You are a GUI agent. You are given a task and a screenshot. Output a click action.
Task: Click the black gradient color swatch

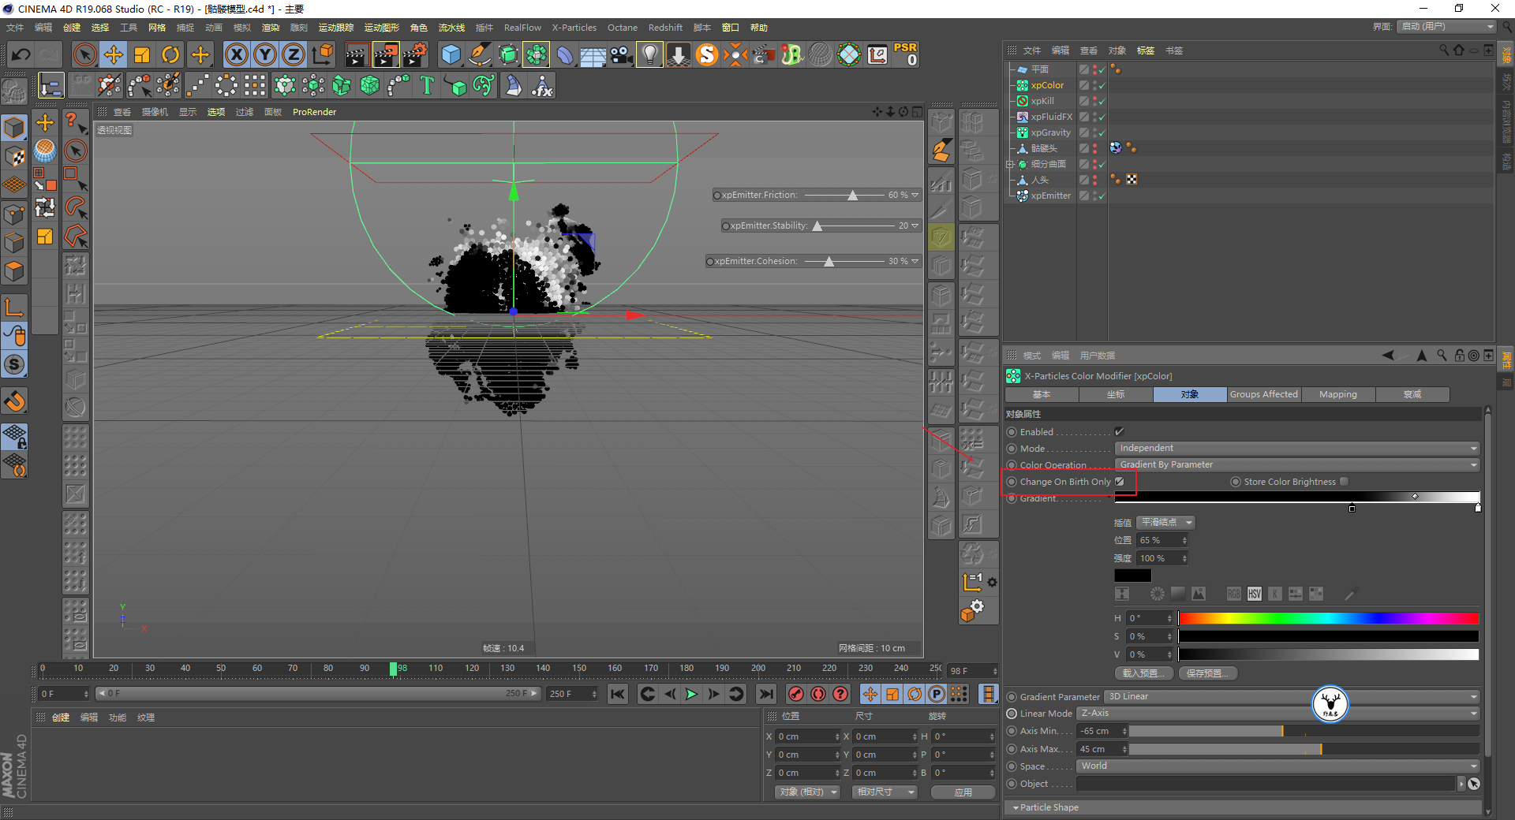click(1132, 576)
